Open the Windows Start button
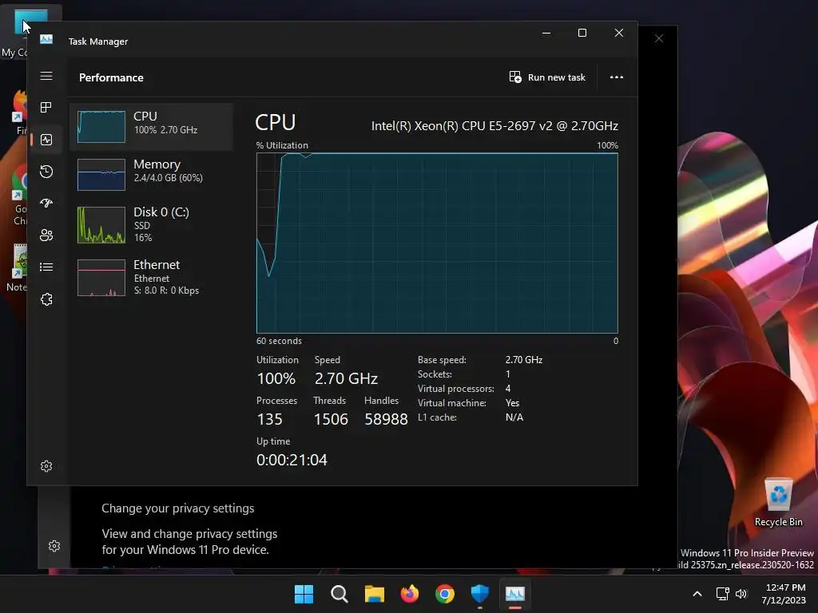 pos(304,594)
